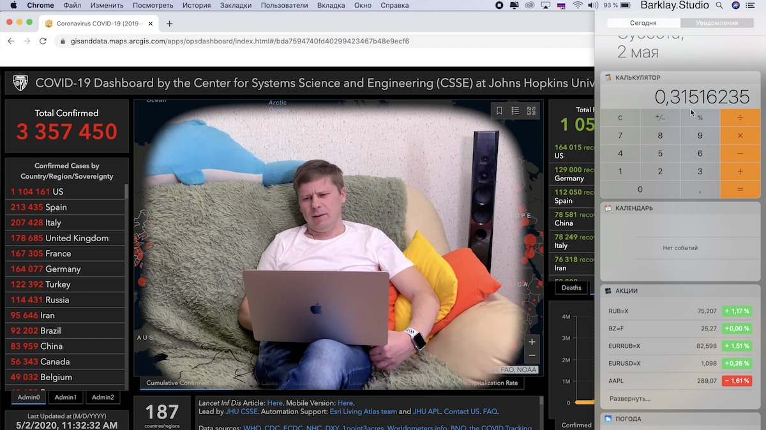766x430 pixels.
Task: Click the calculator equals key
Action: pos(740,189)
